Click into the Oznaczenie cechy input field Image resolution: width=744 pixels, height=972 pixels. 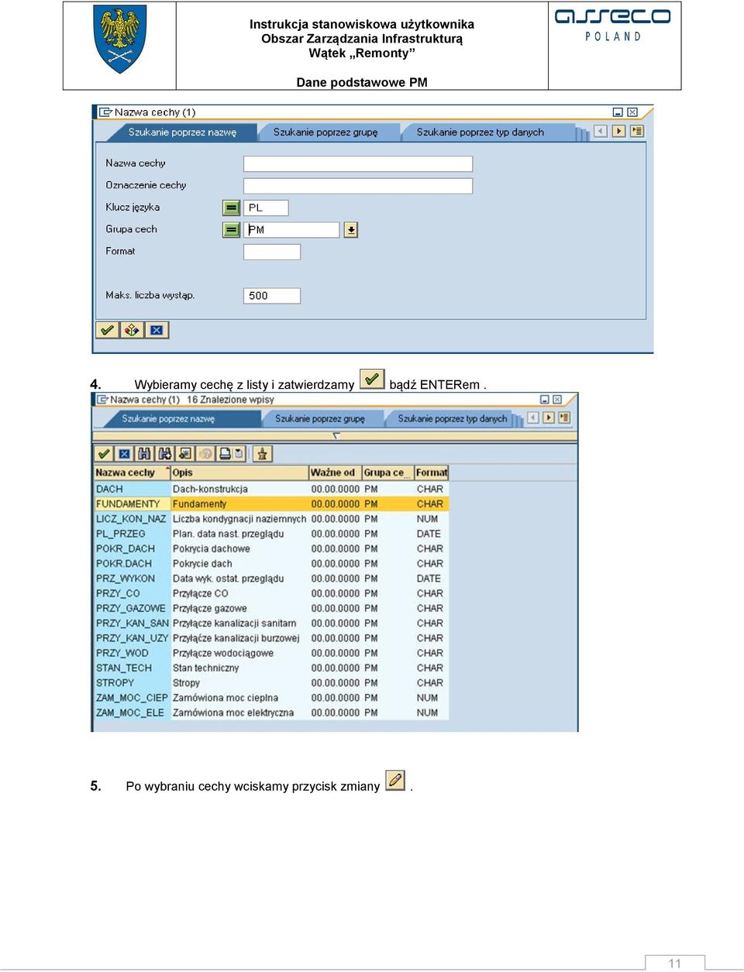358,186
